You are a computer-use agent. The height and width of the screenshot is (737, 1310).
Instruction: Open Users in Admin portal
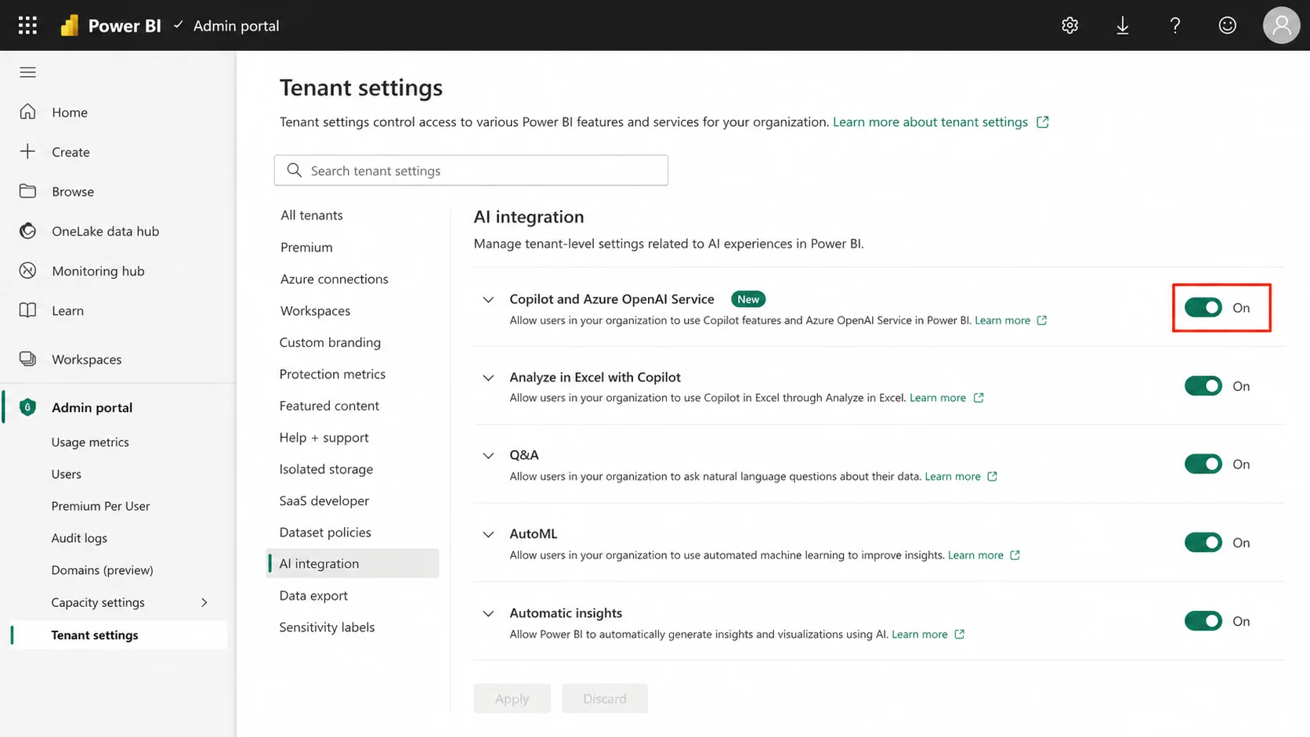tap(66, 475)
